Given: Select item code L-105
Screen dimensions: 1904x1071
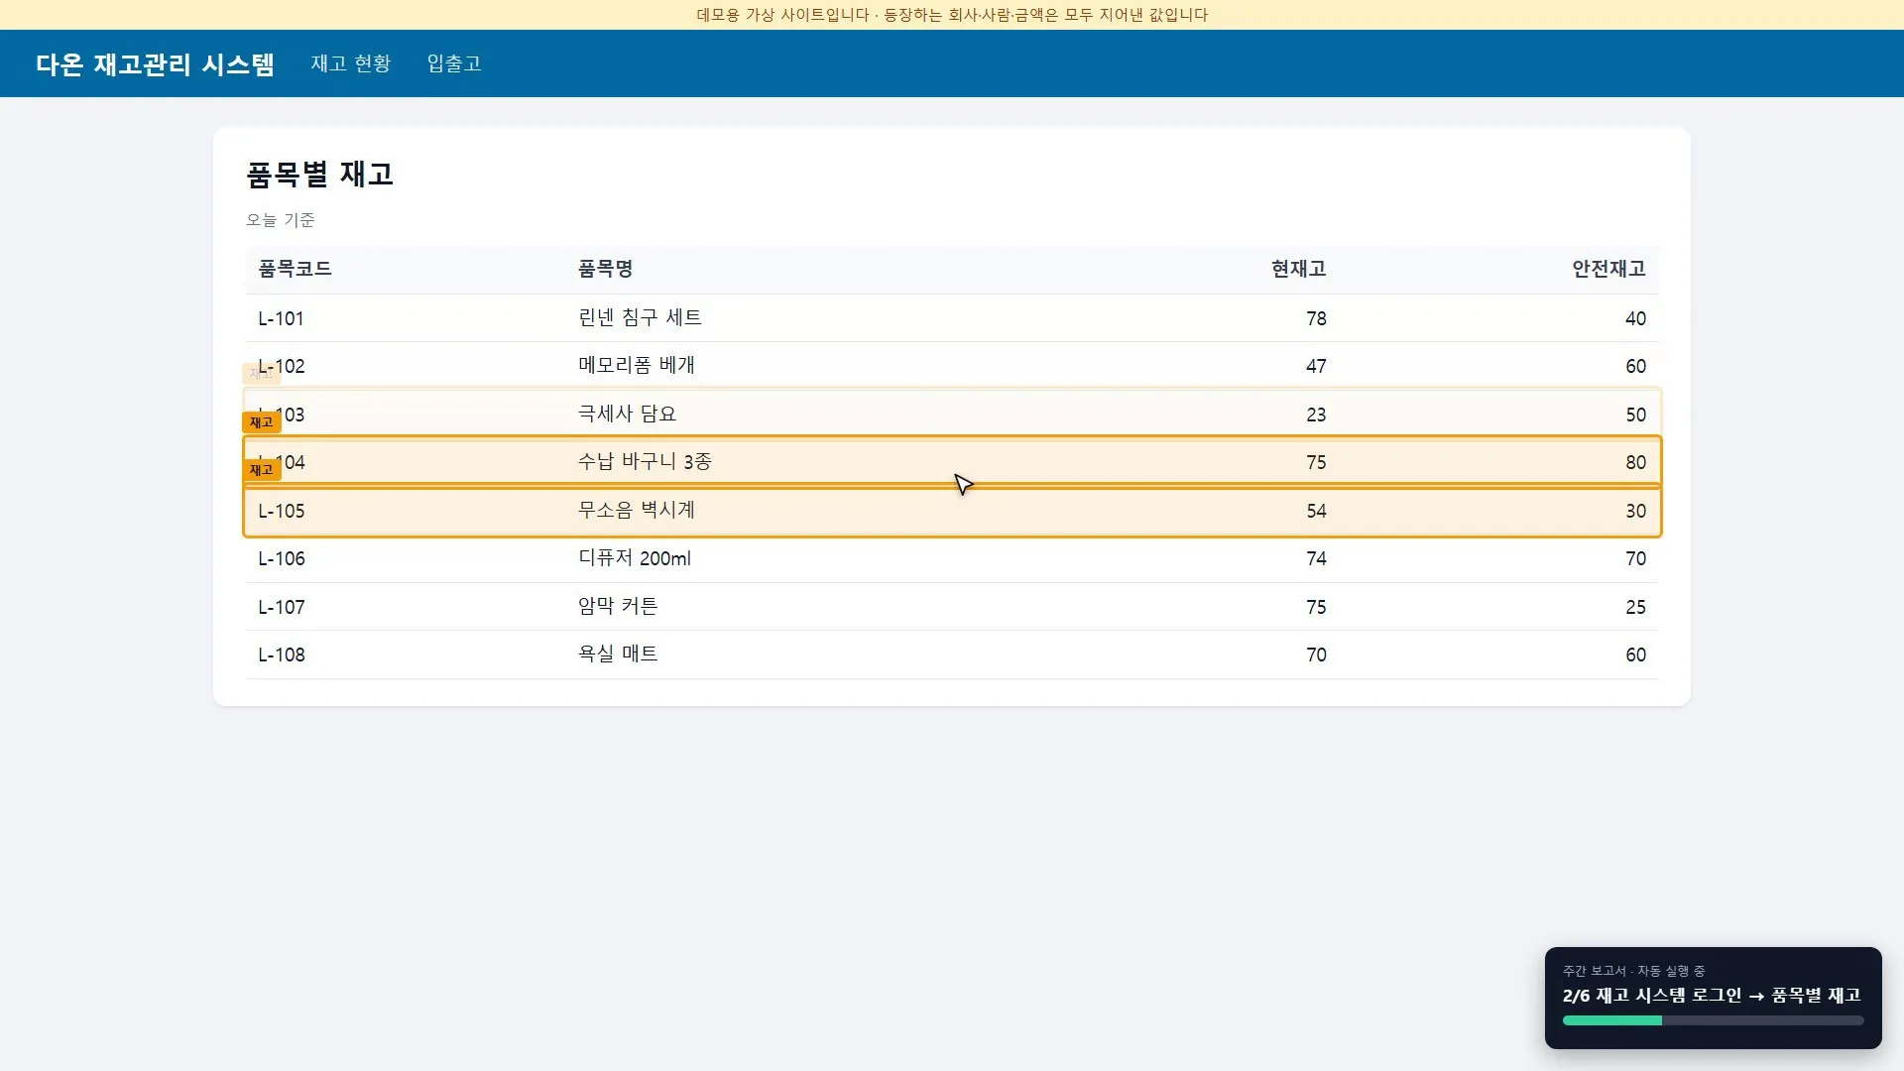Looking at the screenshot, I should tap(282, 511).
